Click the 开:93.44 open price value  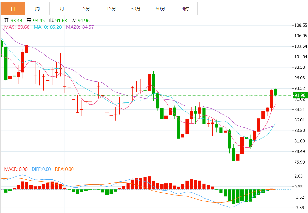point(13,21)
